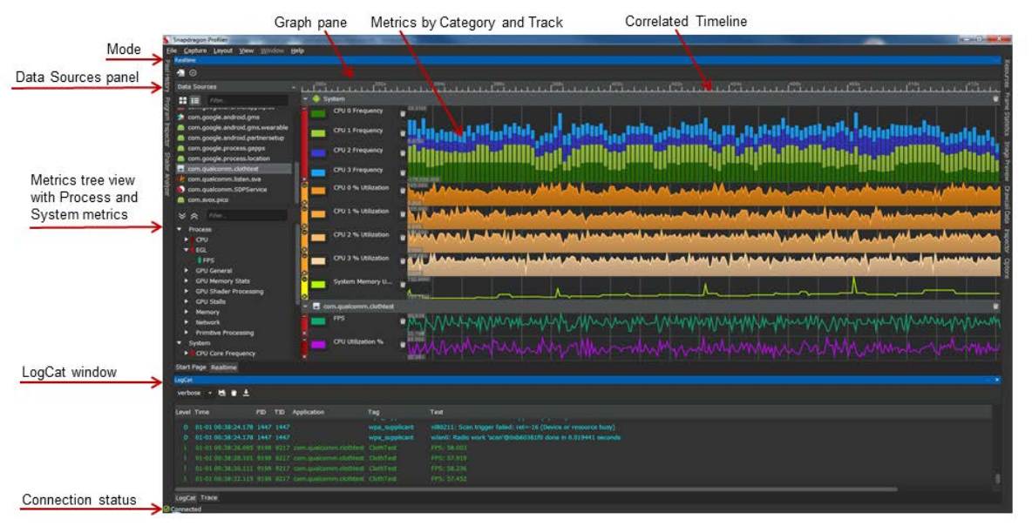
Task: Remove the com.qualcomm.clothtest graph category via trash
Action: [995, 307]
